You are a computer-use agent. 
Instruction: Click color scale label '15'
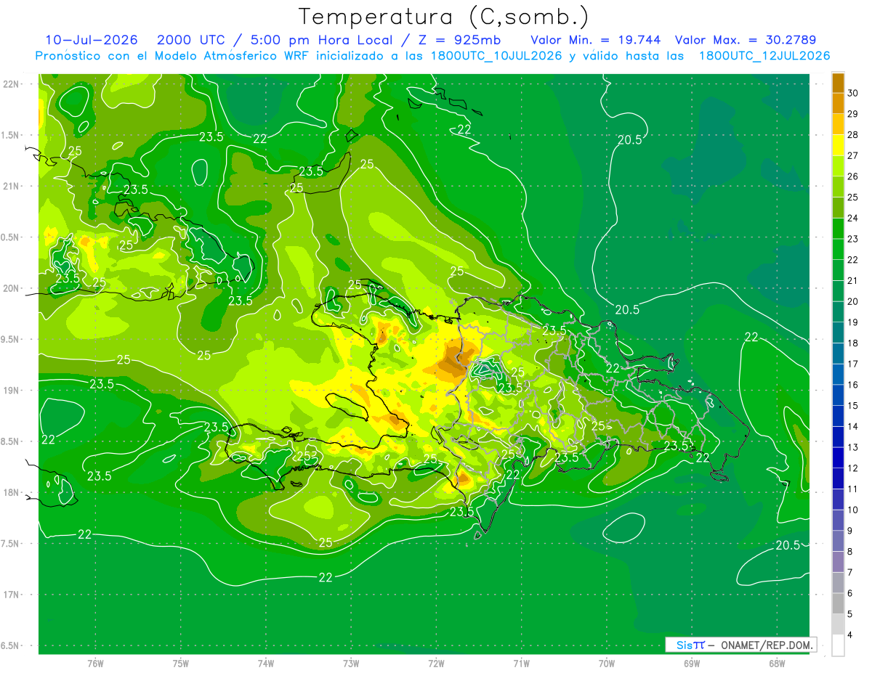[853, 406]
